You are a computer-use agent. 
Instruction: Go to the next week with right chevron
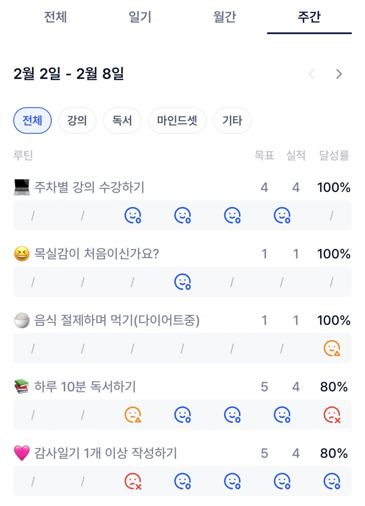pos(338,74)
